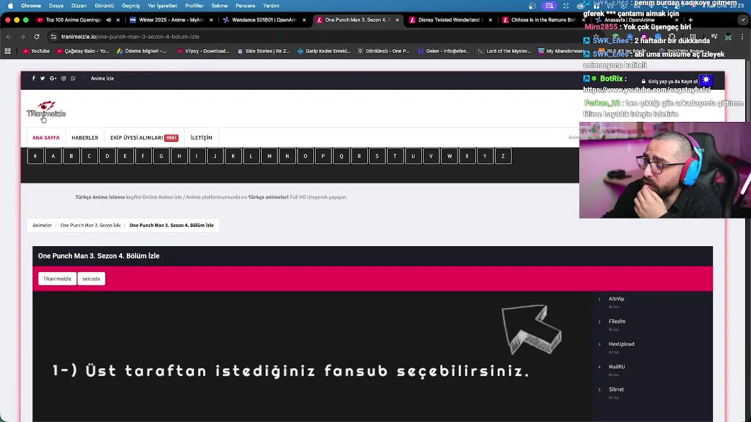Open the Lord of the Mysteries bookmark
Viewport: 751px width, 422px height.
pos(505,51)
